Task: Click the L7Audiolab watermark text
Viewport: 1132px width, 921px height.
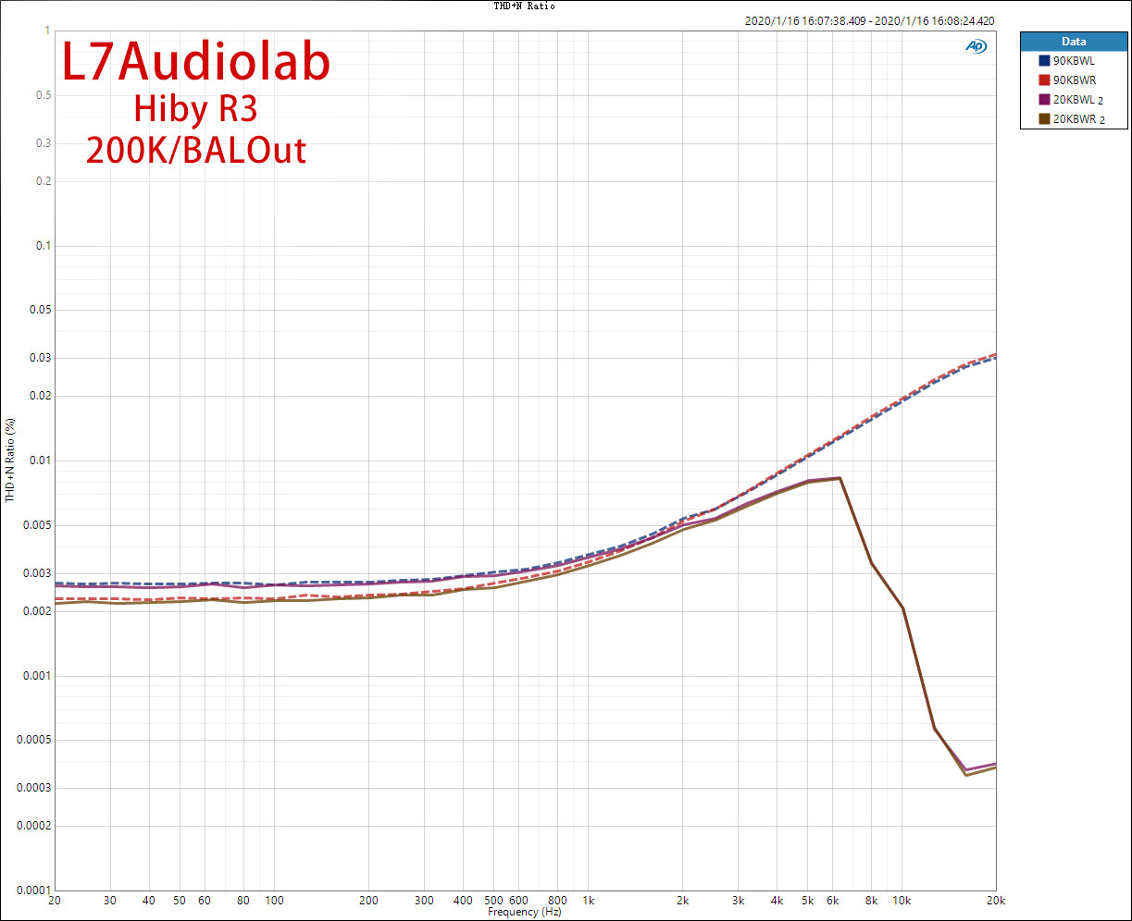Action: click(195, 64)
